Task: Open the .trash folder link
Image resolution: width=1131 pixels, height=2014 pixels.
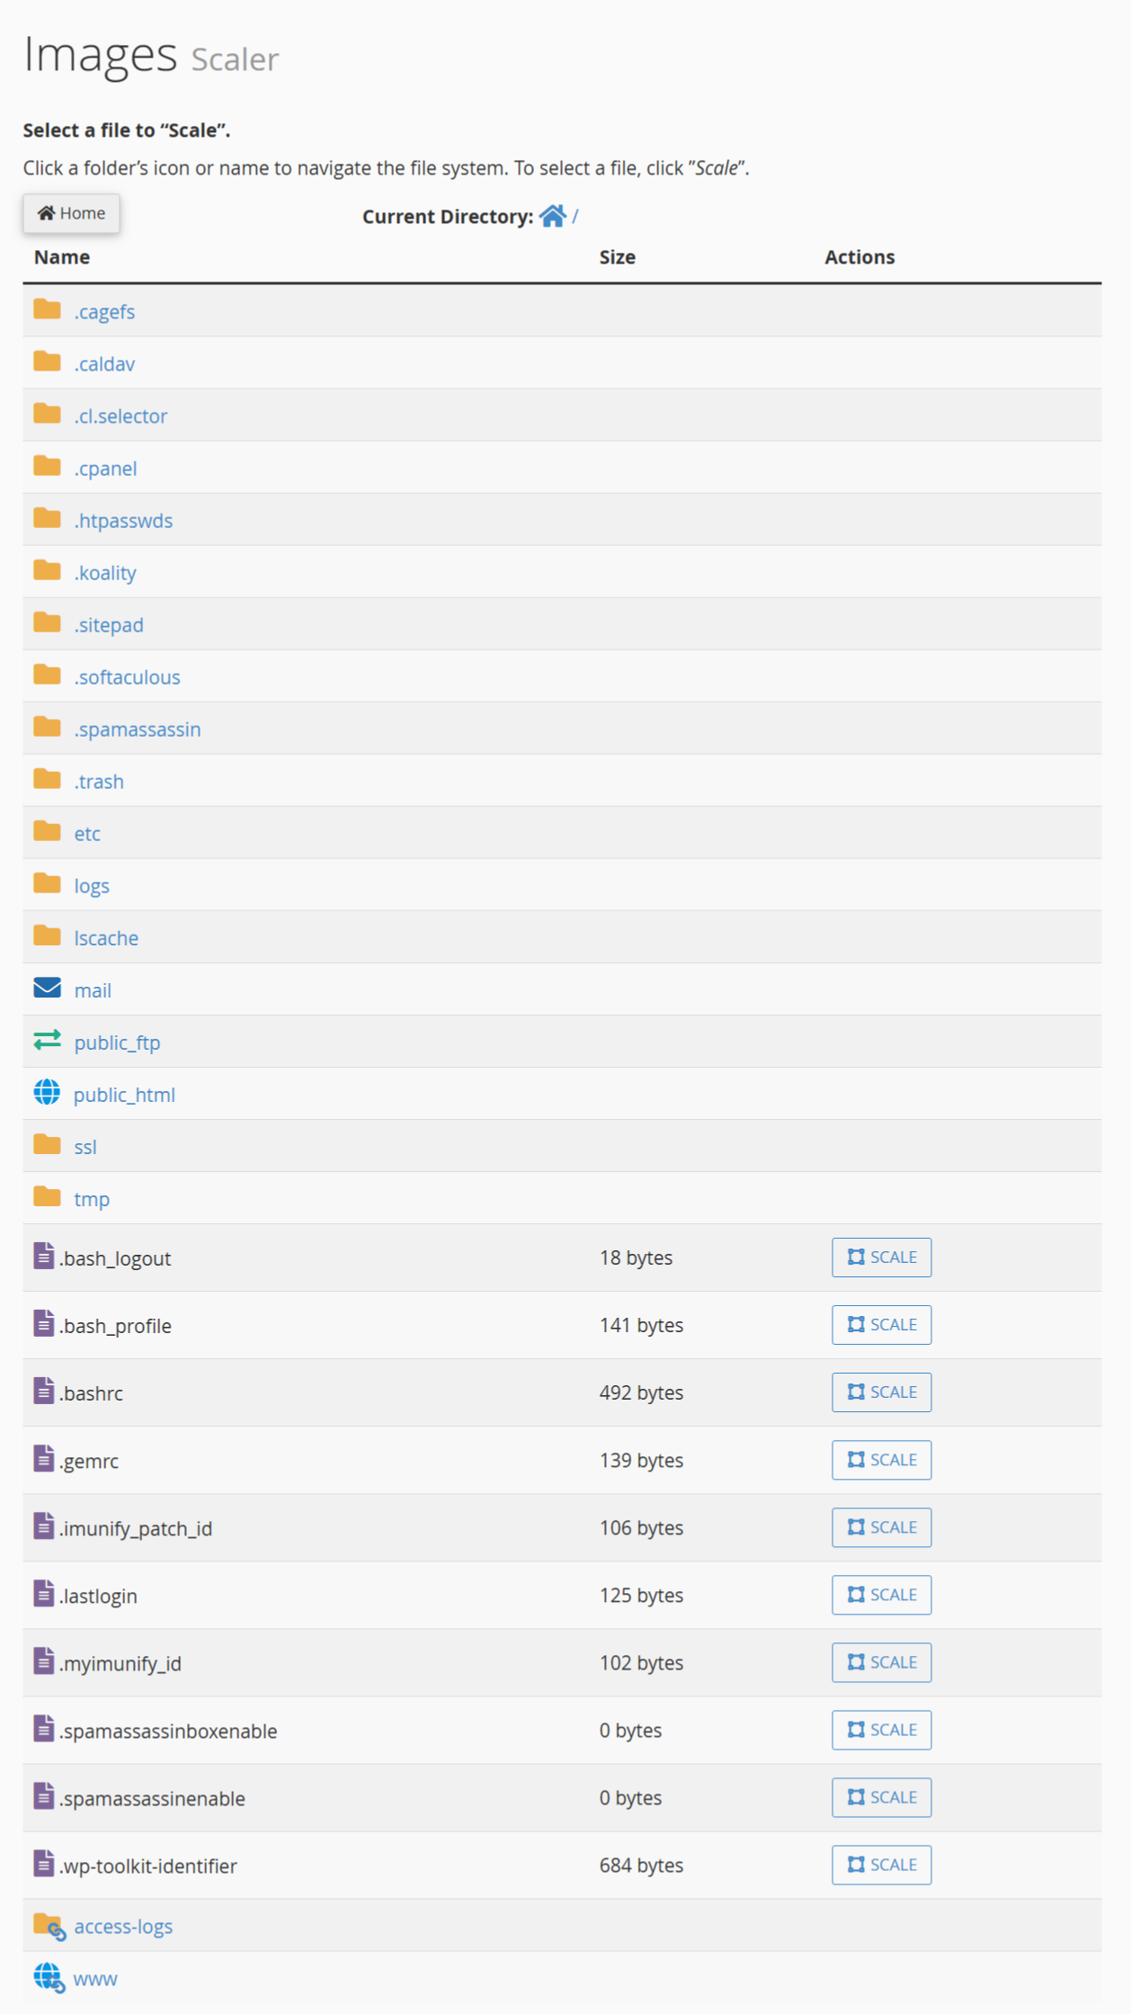Action: [x=99, y=782]
